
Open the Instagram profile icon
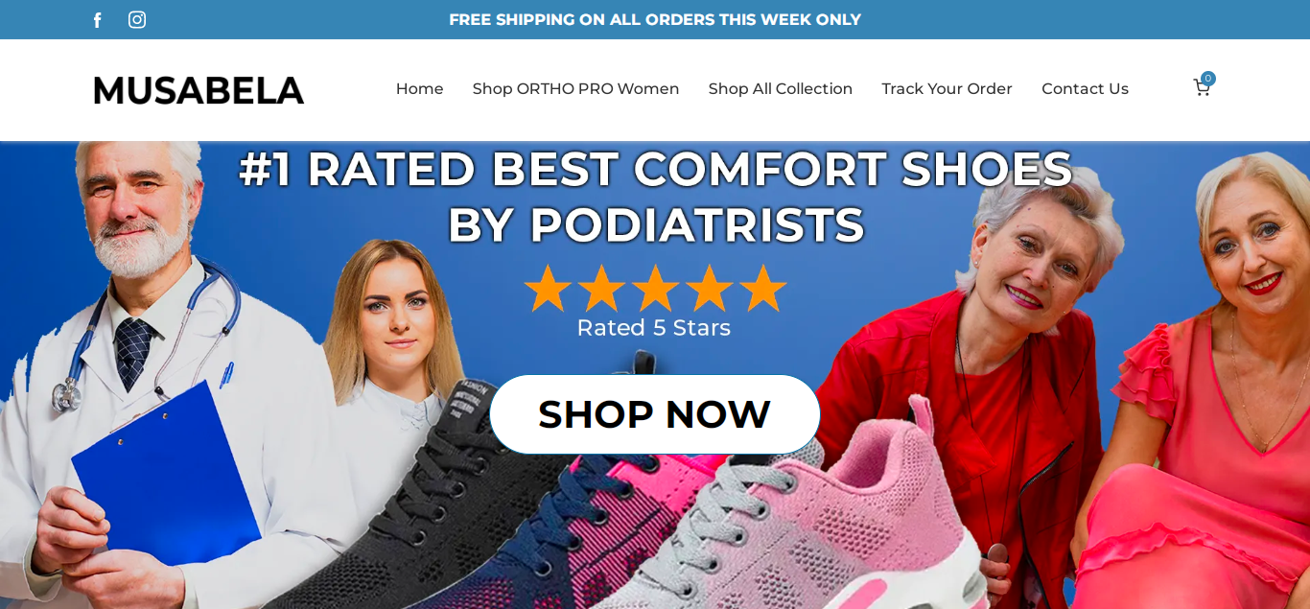coord(137,20)
